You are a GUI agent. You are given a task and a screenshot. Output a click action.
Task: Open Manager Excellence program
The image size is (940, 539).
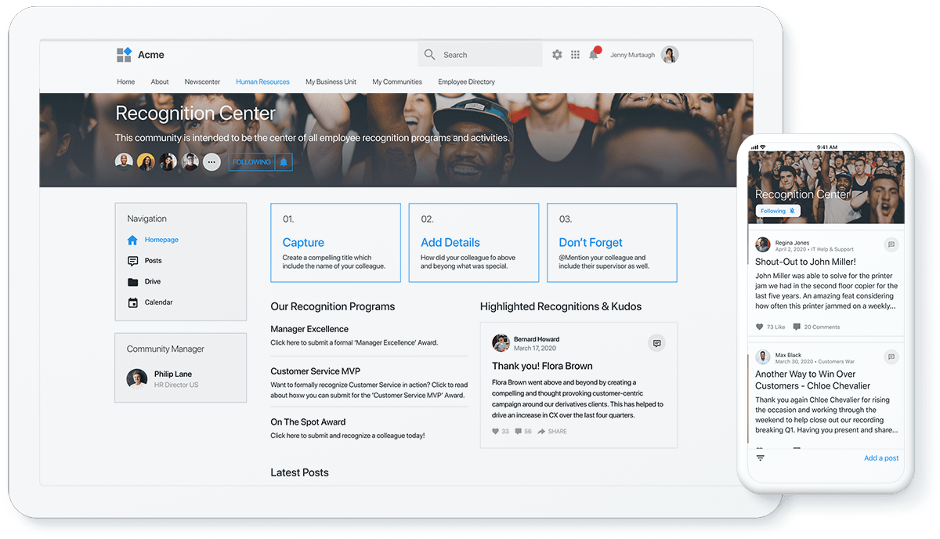309,329
